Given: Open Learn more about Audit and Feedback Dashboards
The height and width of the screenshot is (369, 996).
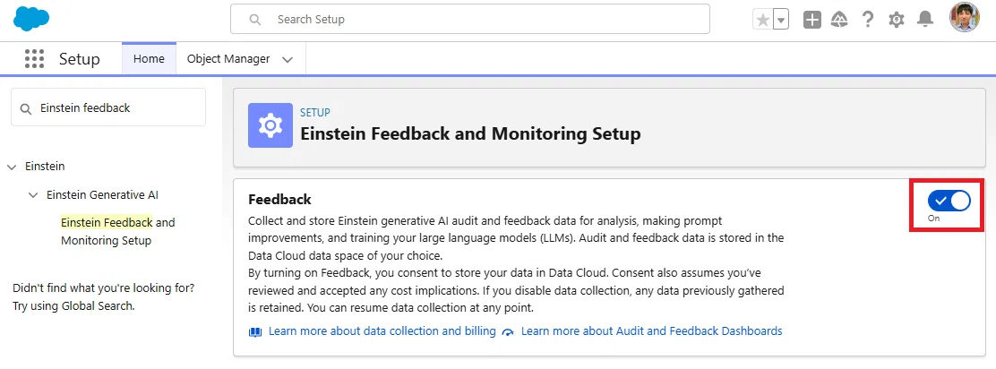Looking at the screenshot, I should tap(652, 330).
